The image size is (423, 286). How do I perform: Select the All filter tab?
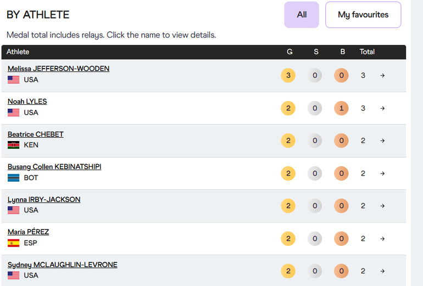pos(302,15)
